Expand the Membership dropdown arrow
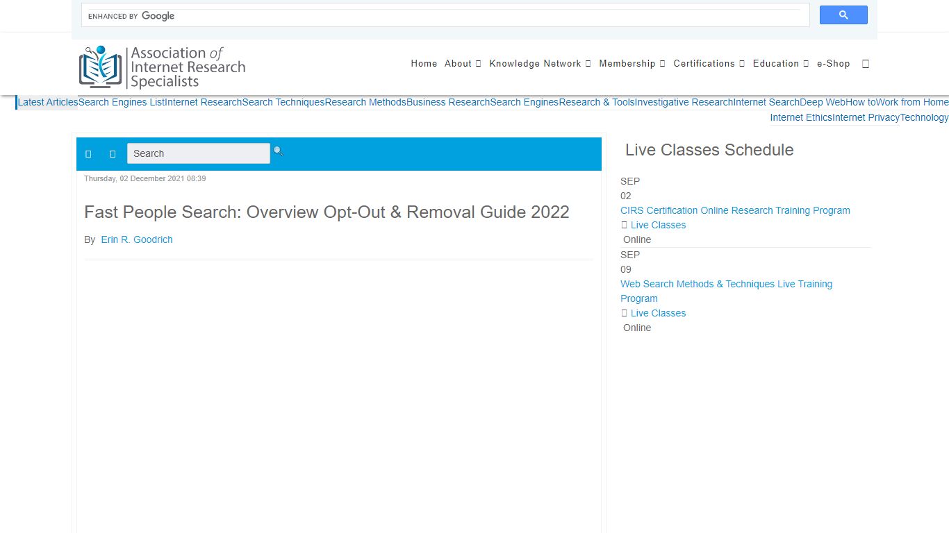Viewport: 949px width, 533px height. click(662, 64)
